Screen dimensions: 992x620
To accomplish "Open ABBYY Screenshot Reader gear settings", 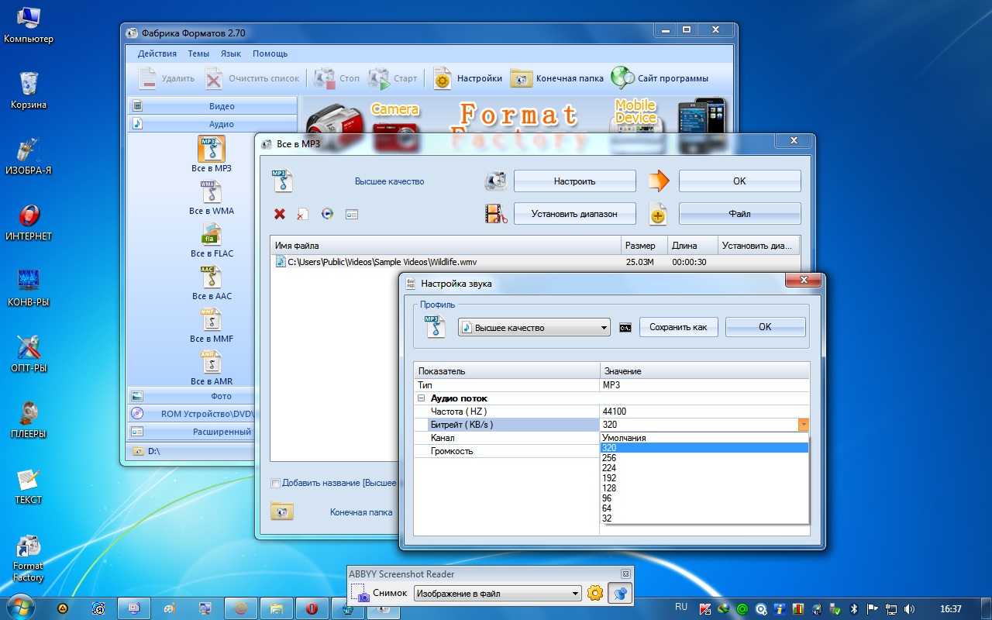I will tap(595, 593).
